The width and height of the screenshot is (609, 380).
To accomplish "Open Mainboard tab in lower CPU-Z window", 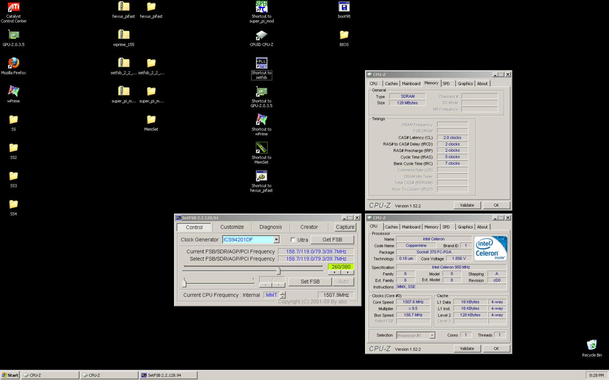I will (411, 227).
